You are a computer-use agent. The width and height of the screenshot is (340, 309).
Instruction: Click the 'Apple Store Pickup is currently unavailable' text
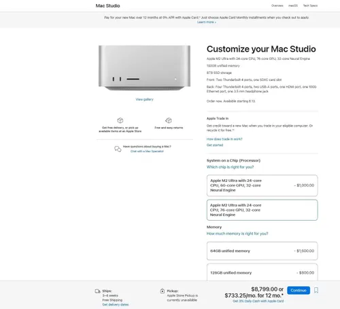click(x=182, y=298)
